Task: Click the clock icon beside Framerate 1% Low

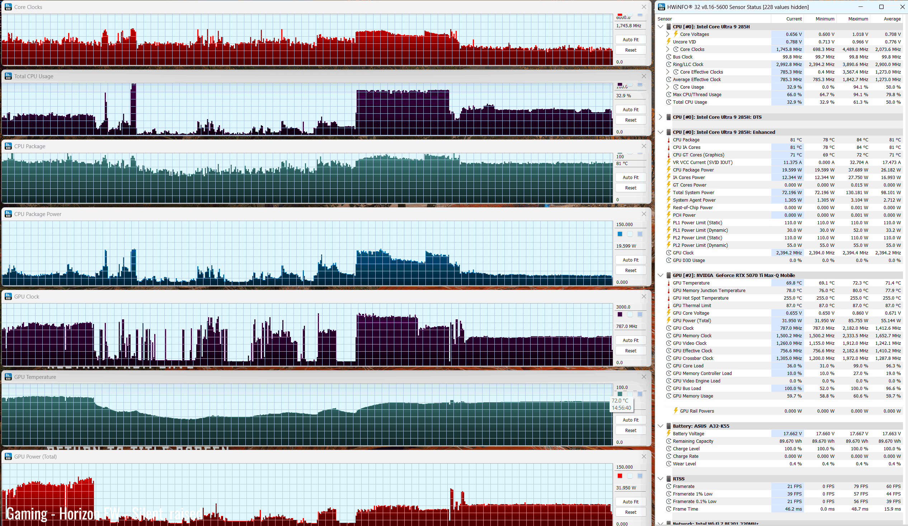Action: [668, 494]
